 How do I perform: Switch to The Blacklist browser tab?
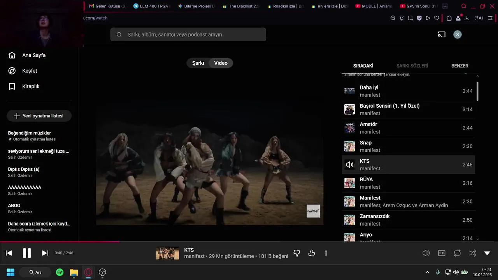(x=240, y=6)
